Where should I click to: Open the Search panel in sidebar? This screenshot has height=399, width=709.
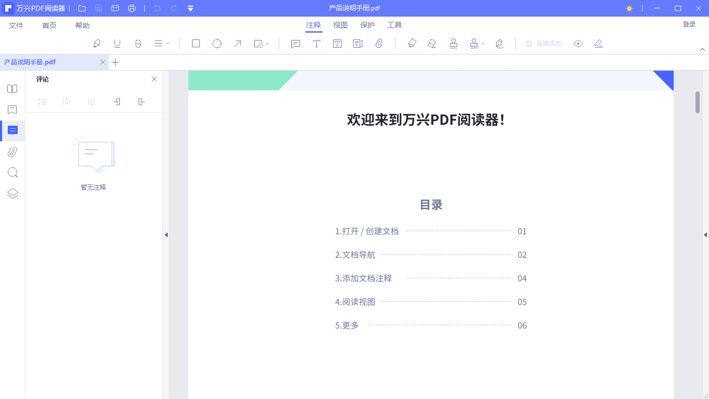click(12, 172)
